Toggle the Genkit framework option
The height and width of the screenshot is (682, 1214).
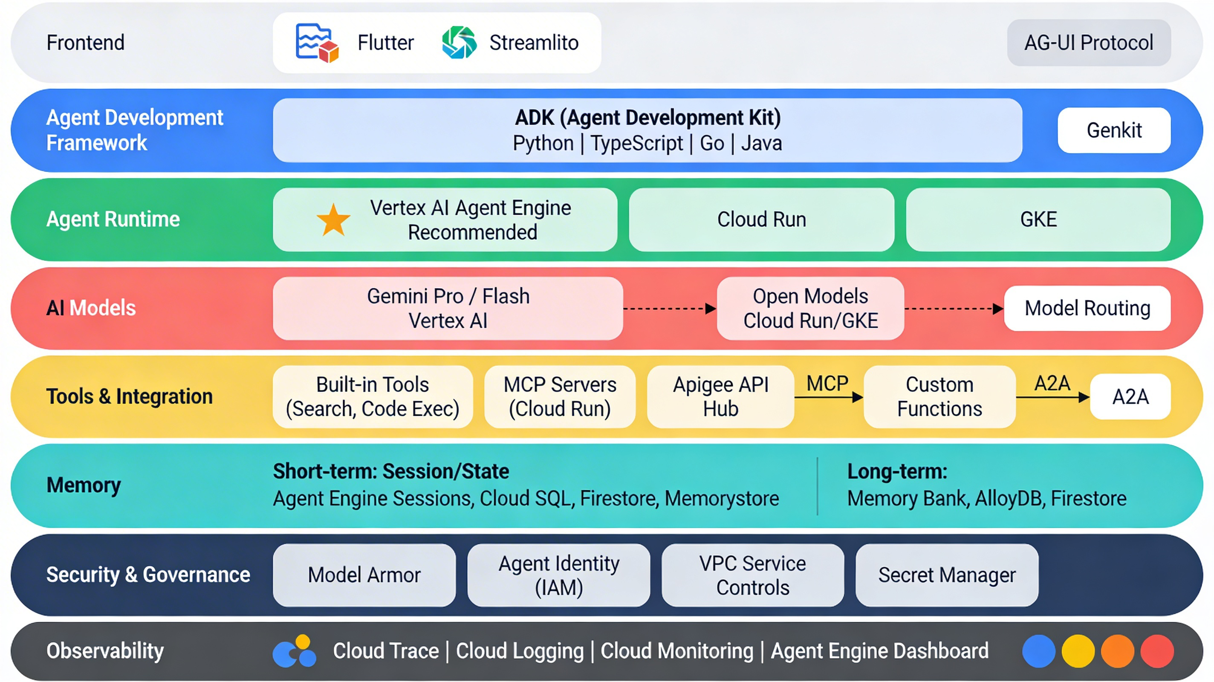coord(1114,130)
